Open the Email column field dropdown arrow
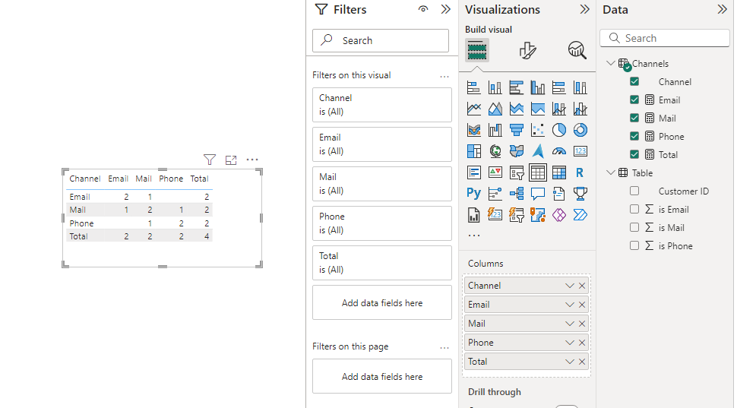 [x=570, y=305]
